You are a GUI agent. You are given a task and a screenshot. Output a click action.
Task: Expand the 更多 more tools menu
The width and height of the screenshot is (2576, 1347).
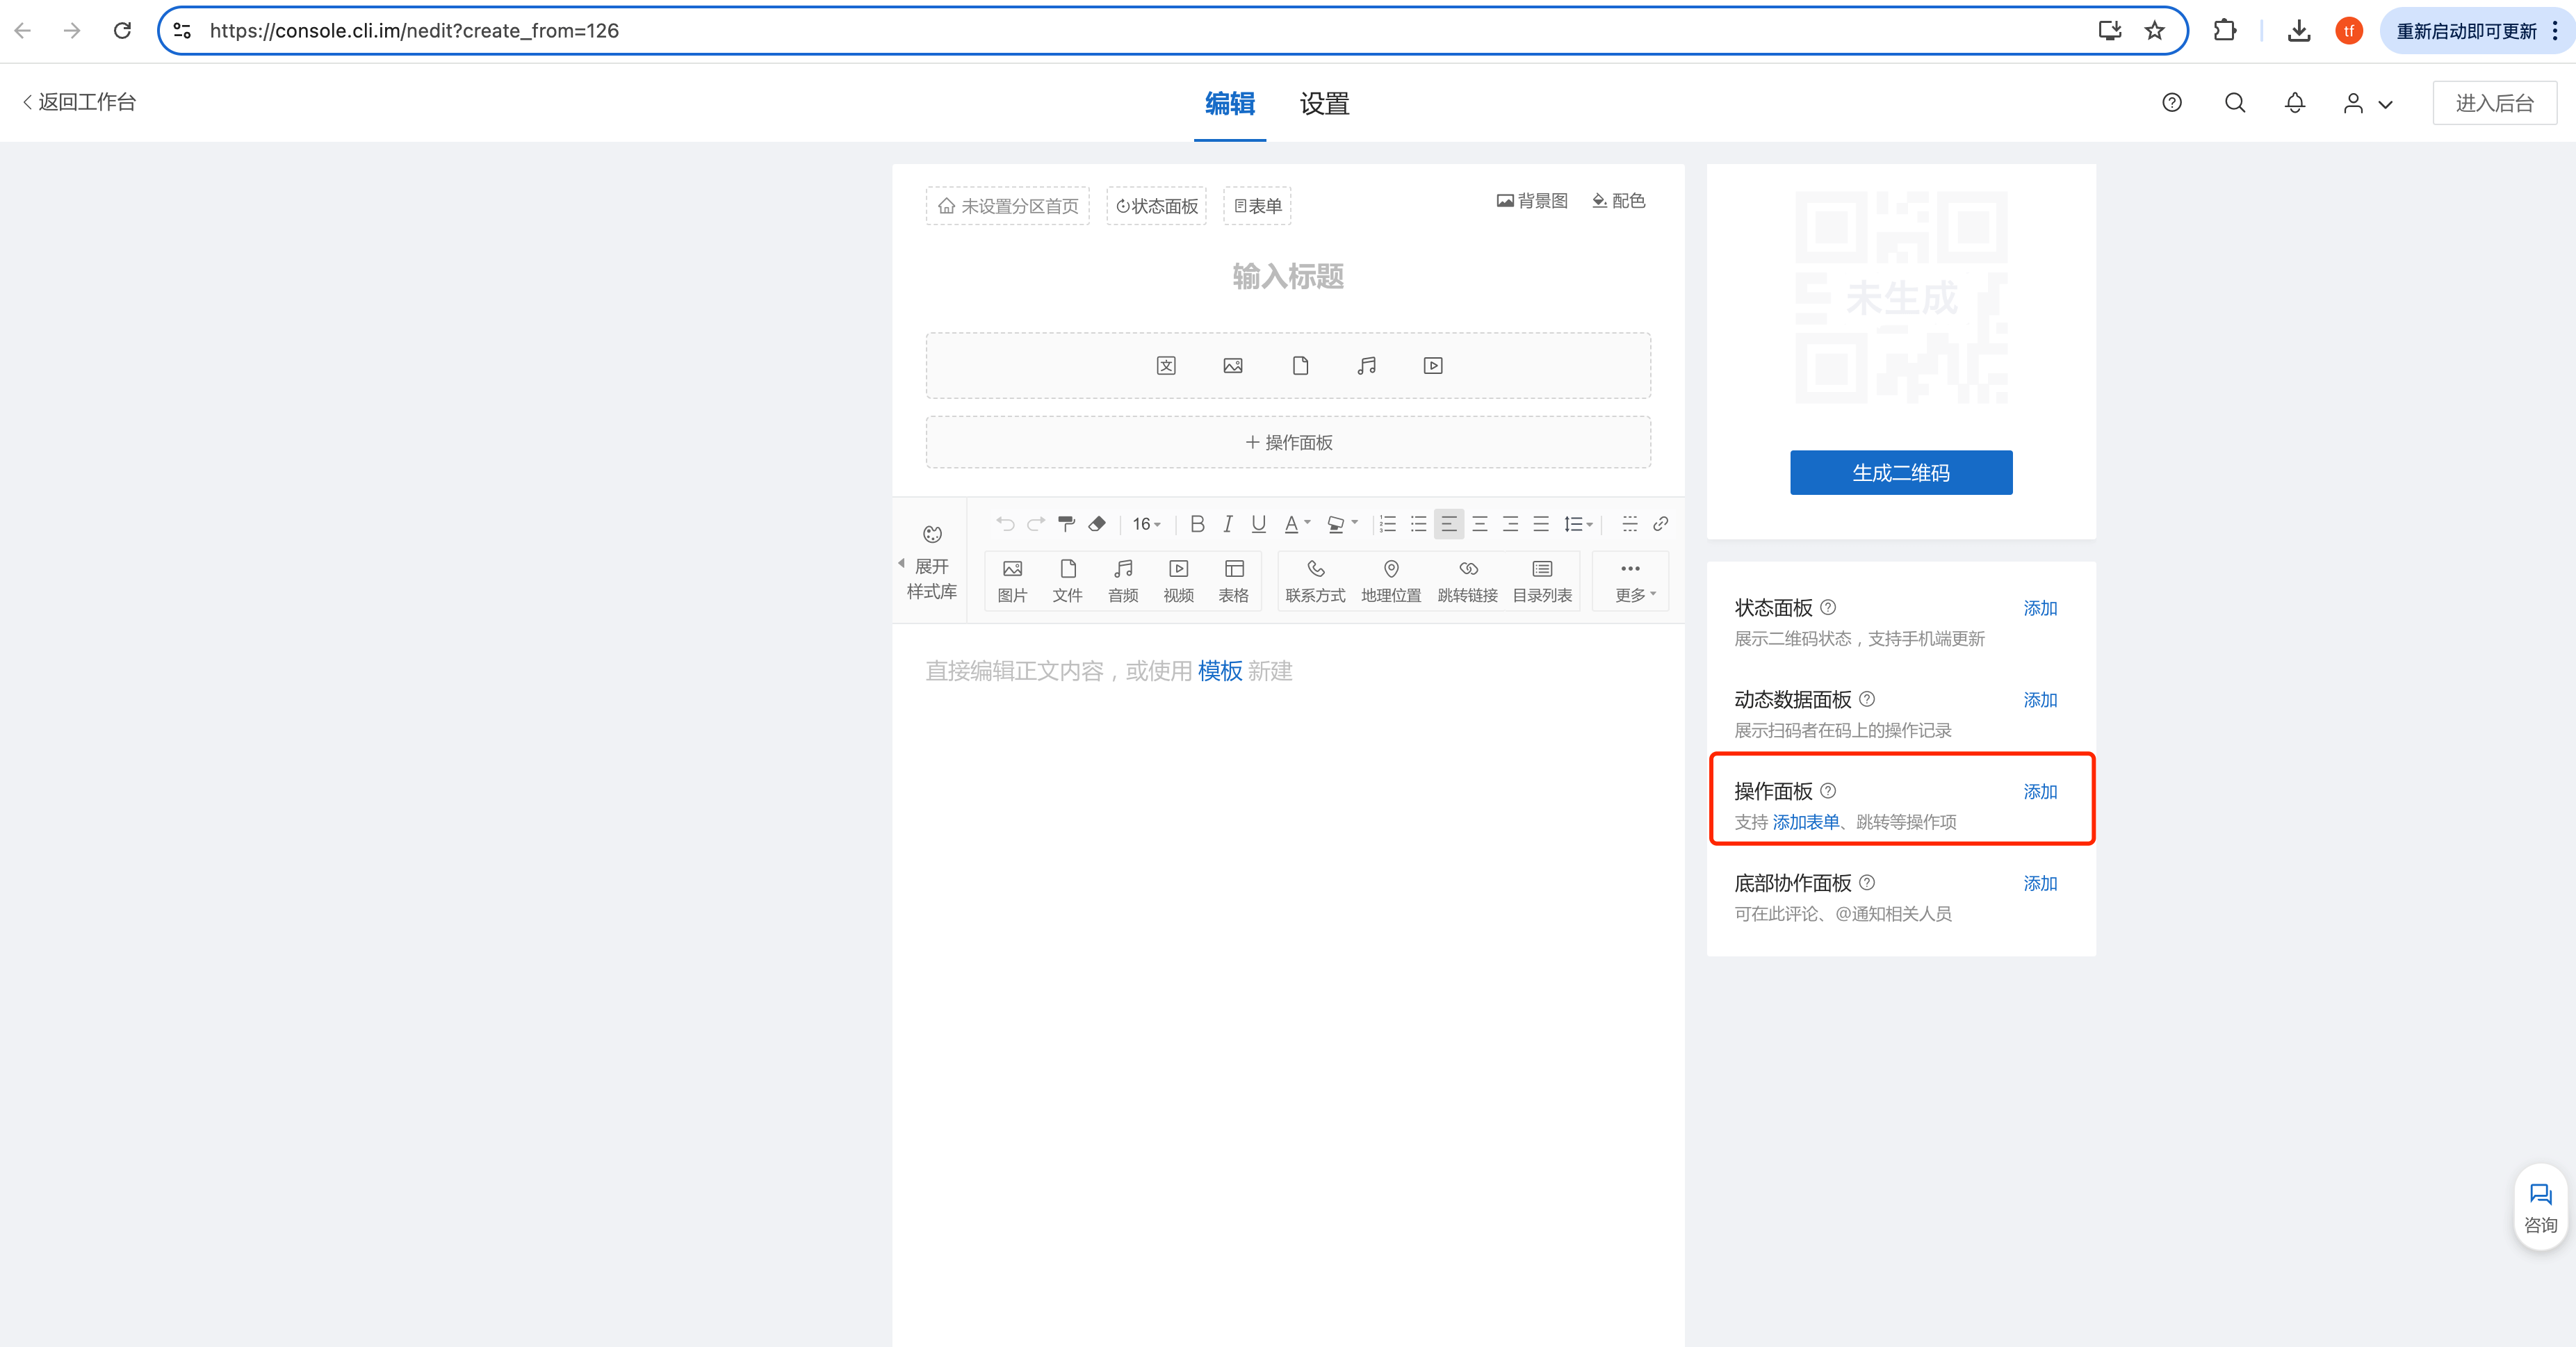(x=1630, y=580)
